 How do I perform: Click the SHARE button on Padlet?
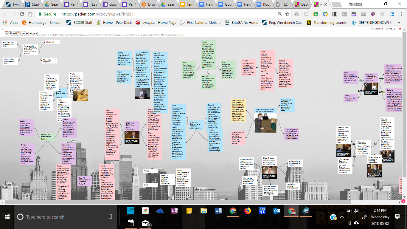(x=389, y=29)
